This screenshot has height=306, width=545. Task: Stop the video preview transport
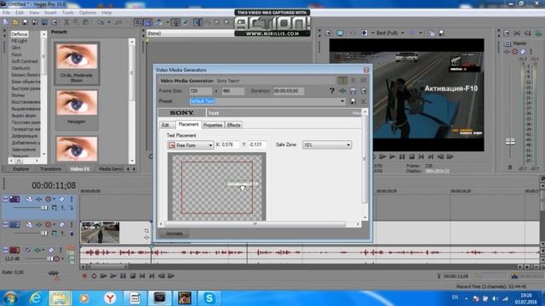point(412,156)
